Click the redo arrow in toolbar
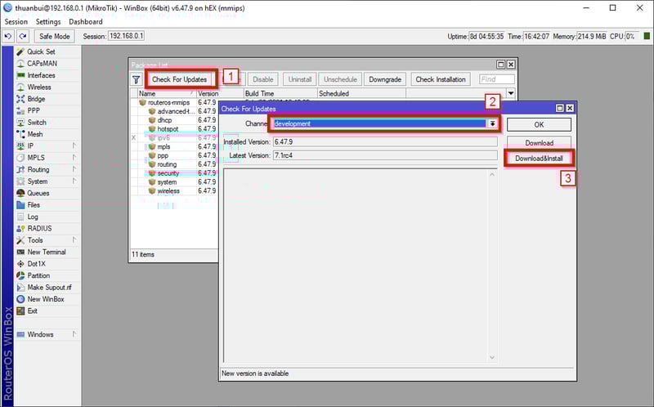Viewport: 654px width, 407px height. tap(23, 36)
